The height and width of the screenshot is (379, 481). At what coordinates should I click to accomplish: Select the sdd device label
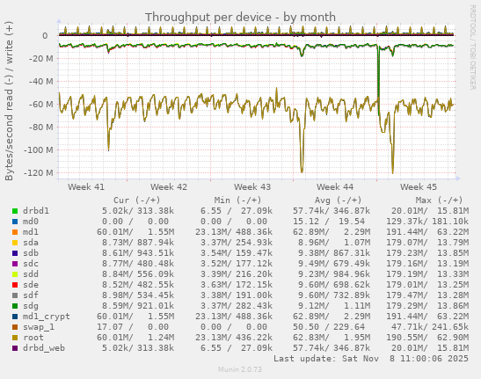point(31,274)
